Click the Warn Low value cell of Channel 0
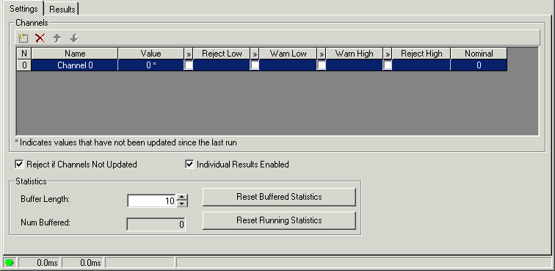 coord(288,65)
